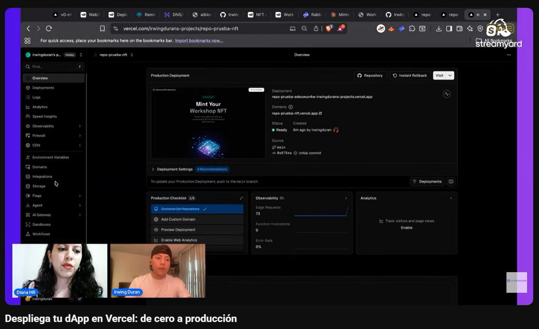Image resolution: width=539 pixels, height=329 pixels.
Task: Open the tab groups grid icon
Action: 27,40
